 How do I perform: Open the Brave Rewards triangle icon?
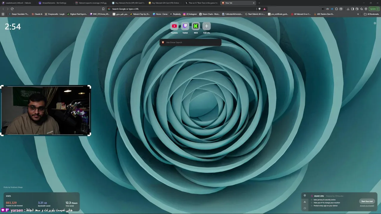[264, 9]
